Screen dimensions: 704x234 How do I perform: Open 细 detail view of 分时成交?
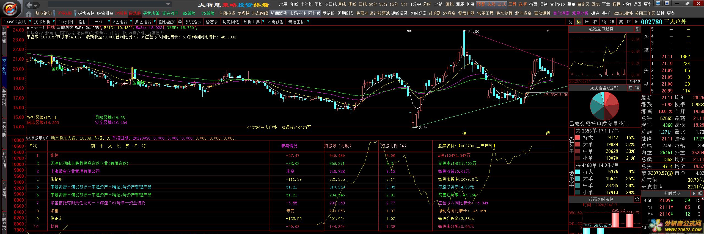[x=700, y=193]
